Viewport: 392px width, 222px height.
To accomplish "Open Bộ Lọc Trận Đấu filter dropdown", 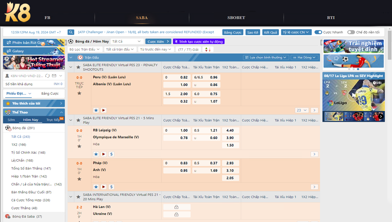I will (84, 50).
